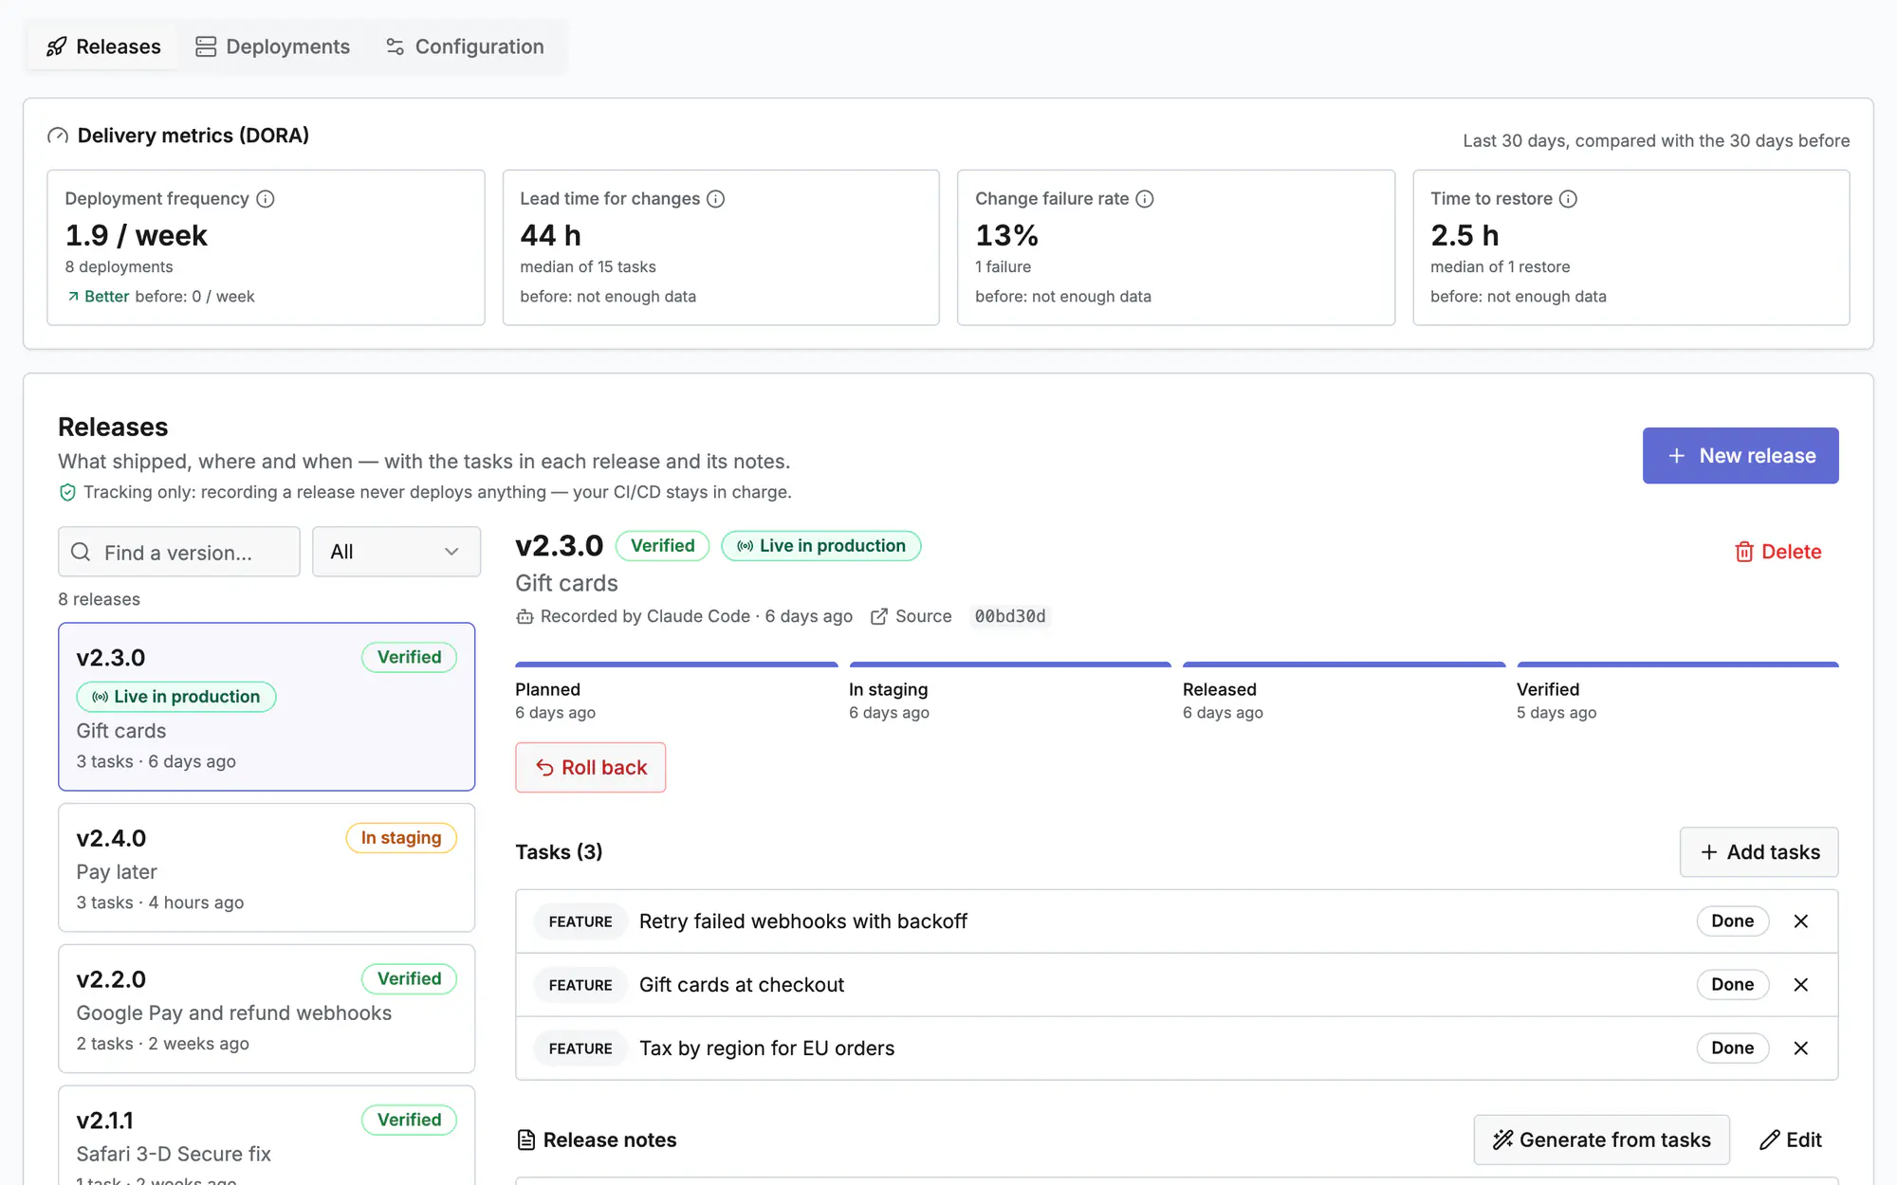Generate release notes from tasks

click(1602, 1140)
